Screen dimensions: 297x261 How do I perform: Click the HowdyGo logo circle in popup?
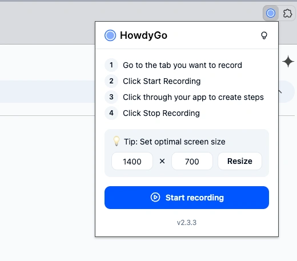pos(110,35)
